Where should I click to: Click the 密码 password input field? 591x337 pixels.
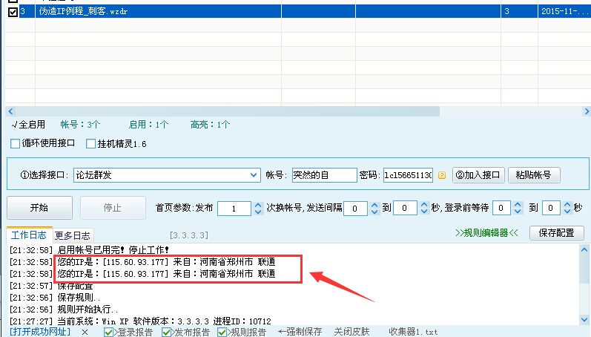pyautogui.click(x=408, y=175)
